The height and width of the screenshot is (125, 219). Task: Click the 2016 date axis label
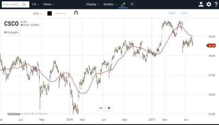tap(69, 120)
